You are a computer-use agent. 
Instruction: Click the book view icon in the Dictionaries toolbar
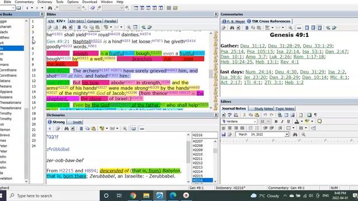click(x=134, y=128)
